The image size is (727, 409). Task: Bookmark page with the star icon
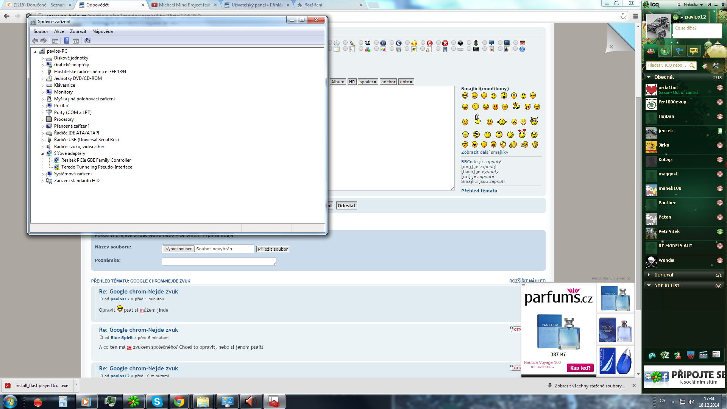623,16
